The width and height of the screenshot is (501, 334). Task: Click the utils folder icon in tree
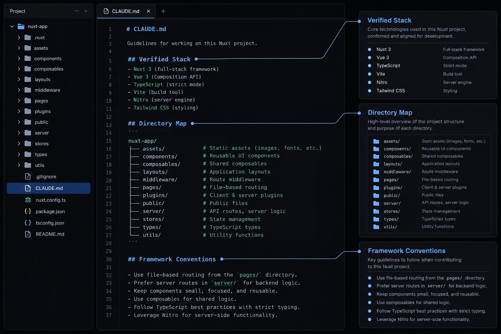pos(28,165)
